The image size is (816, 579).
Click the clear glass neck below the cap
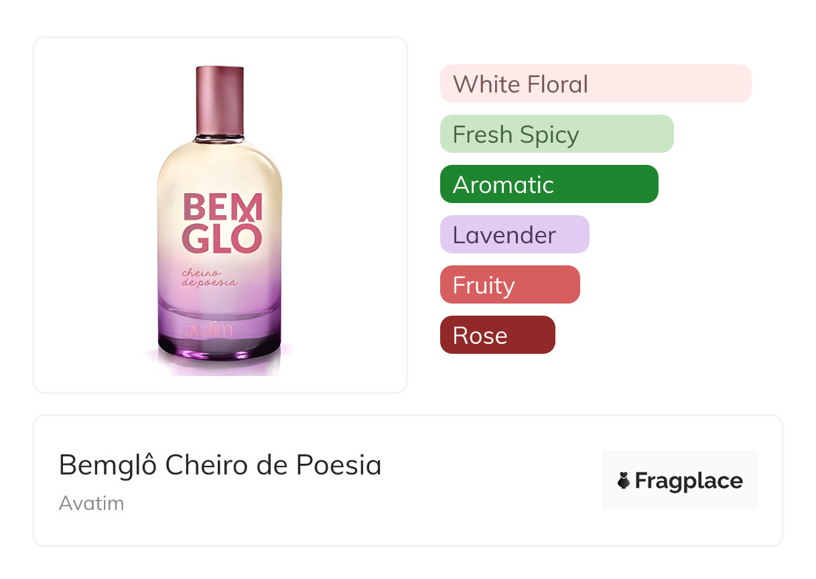[220, 139]
